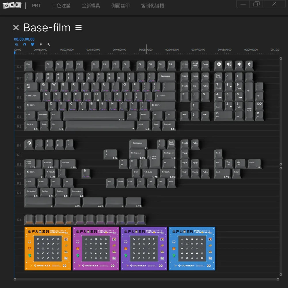Click the Domikey logo keycap
The image size is (288, 288).
tap(29, 143)
